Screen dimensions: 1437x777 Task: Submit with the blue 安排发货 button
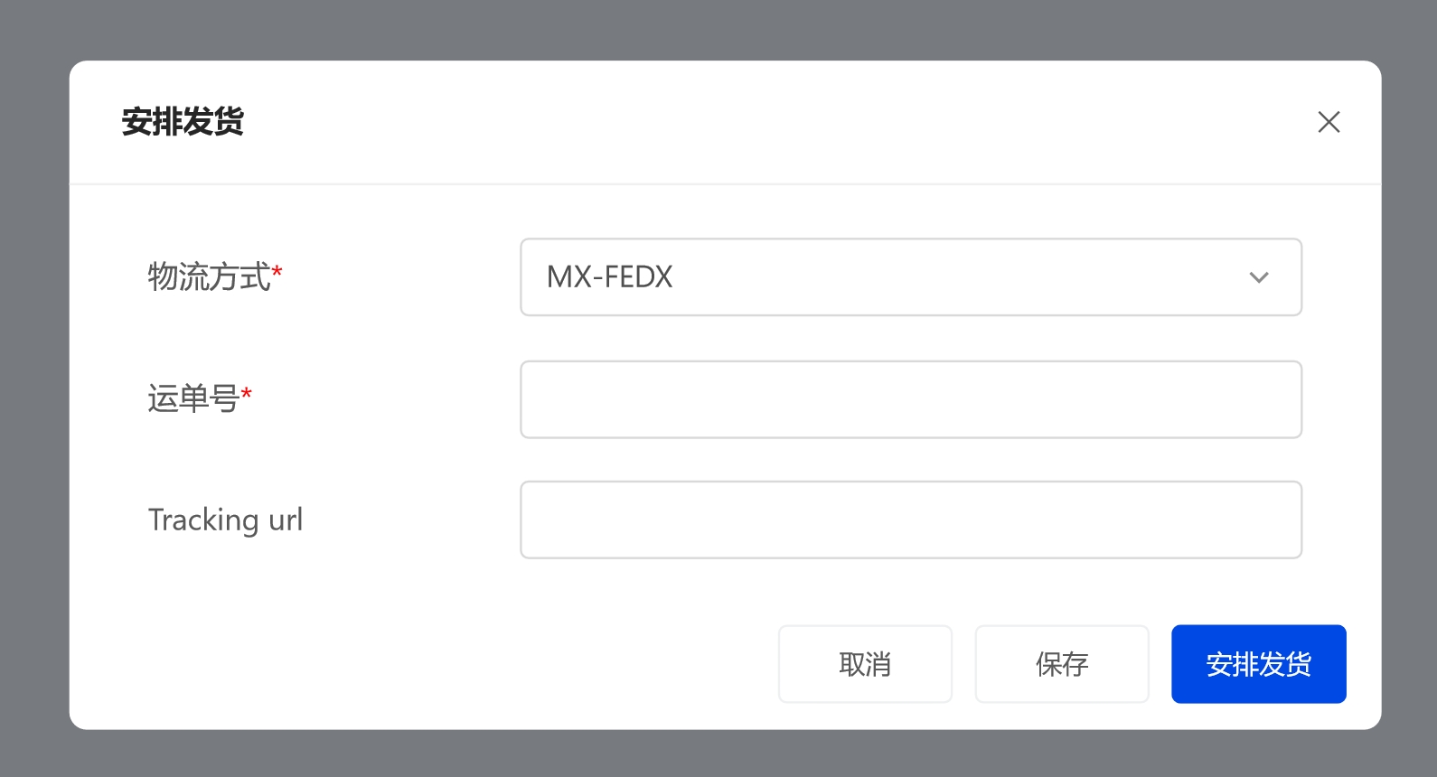point(1258,664)
